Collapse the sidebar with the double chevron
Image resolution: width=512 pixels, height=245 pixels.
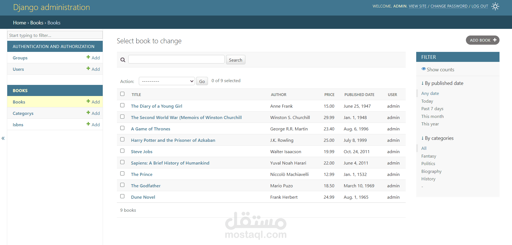click(x=3, y=138)
